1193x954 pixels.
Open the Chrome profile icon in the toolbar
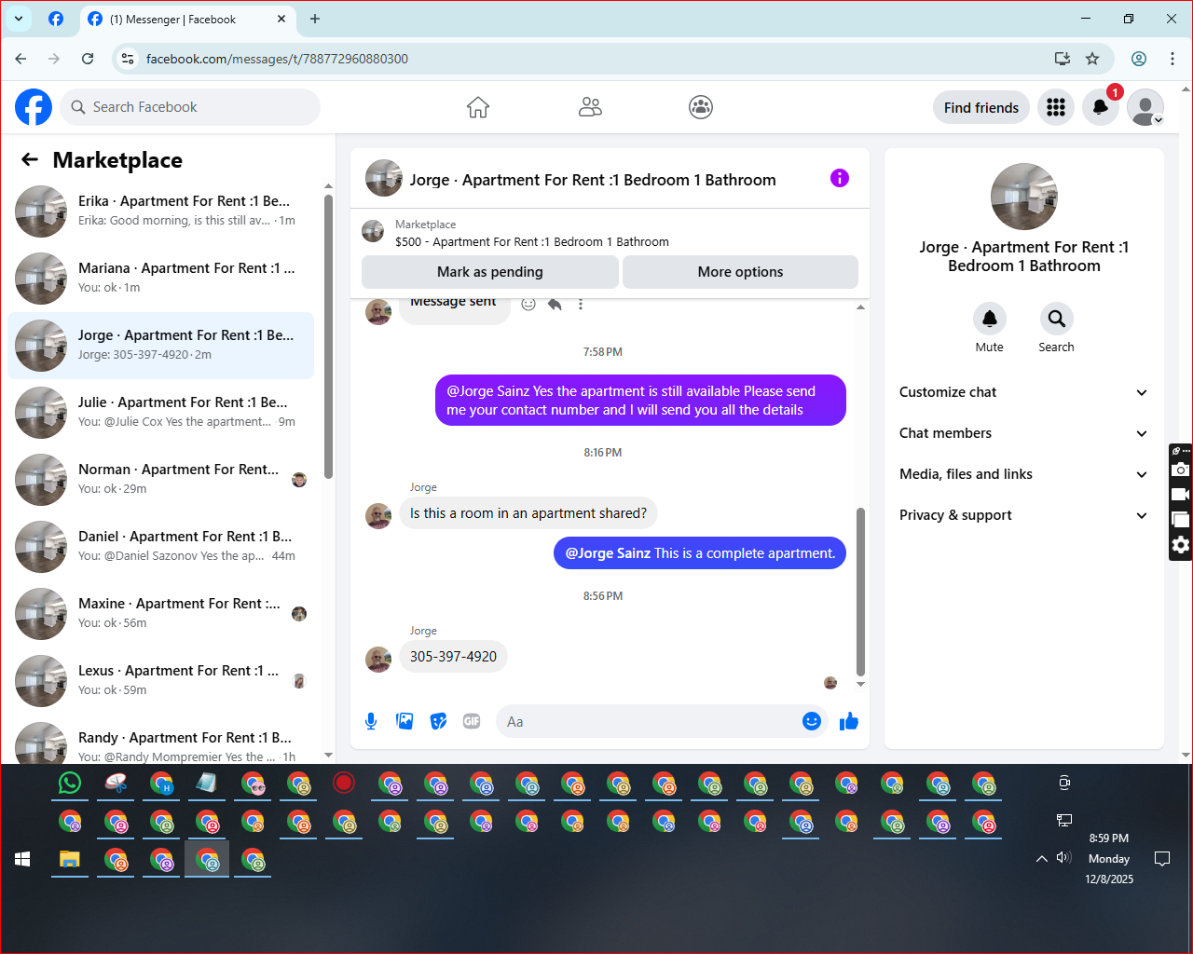[1139, 59]
